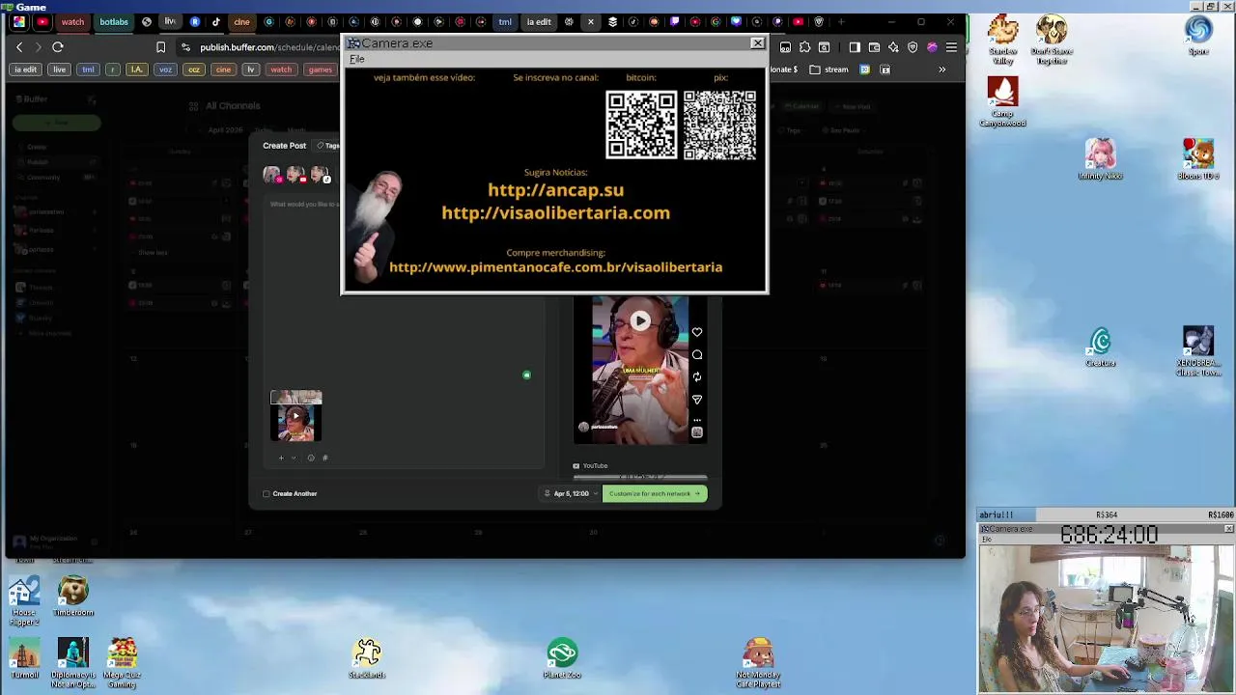Viewport: 1236px width, 695px height.
Task: Click the repost icon on the preview
Action: pos(696,376)
